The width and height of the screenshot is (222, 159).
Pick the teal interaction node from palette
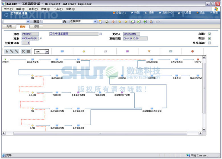pyautogui.click(x=171, y=51)
